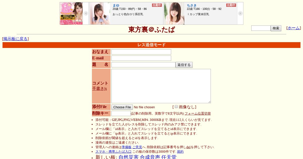Focus the search text field
The height and width of the screenshot is (159, 303).
(x=261, y=28)
